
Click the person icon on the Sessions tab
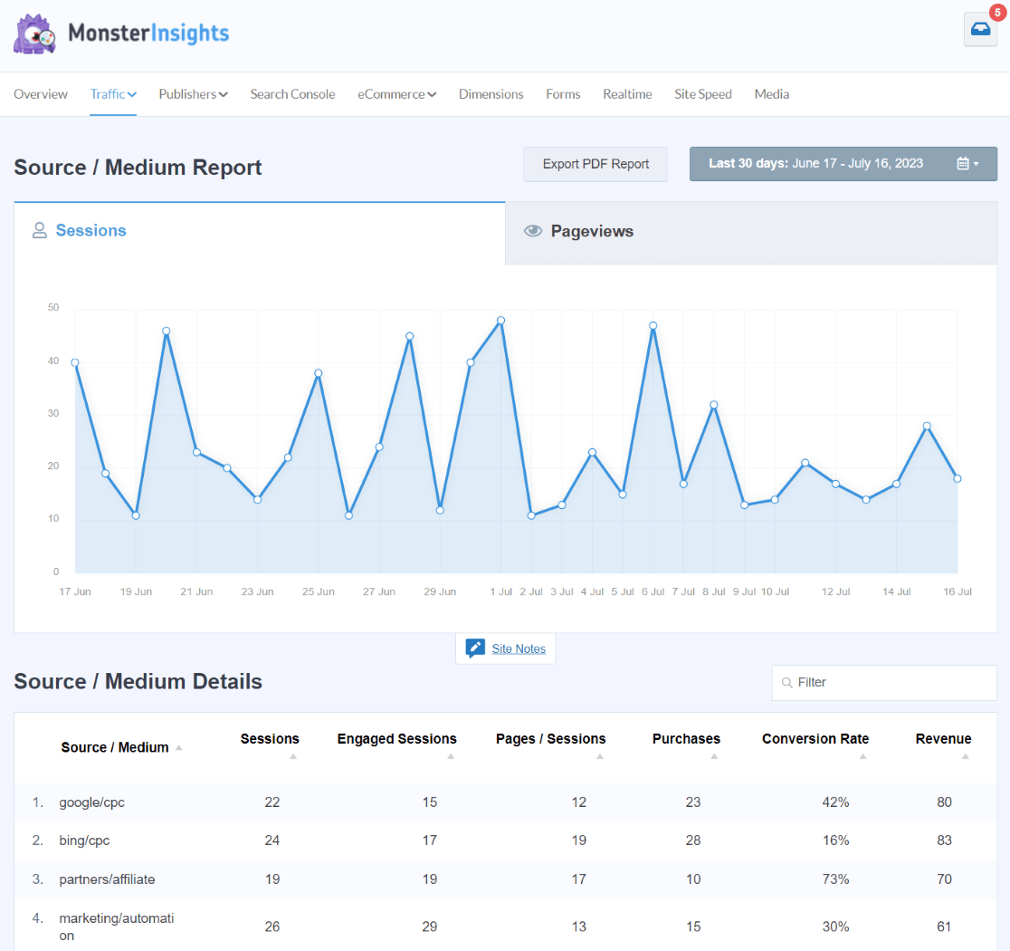pyautogui.click(x=40, y=230)
